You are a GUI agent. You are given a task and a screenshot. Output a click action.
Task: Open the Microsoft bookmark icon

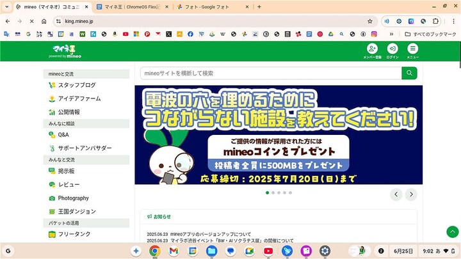click(136, 34)
